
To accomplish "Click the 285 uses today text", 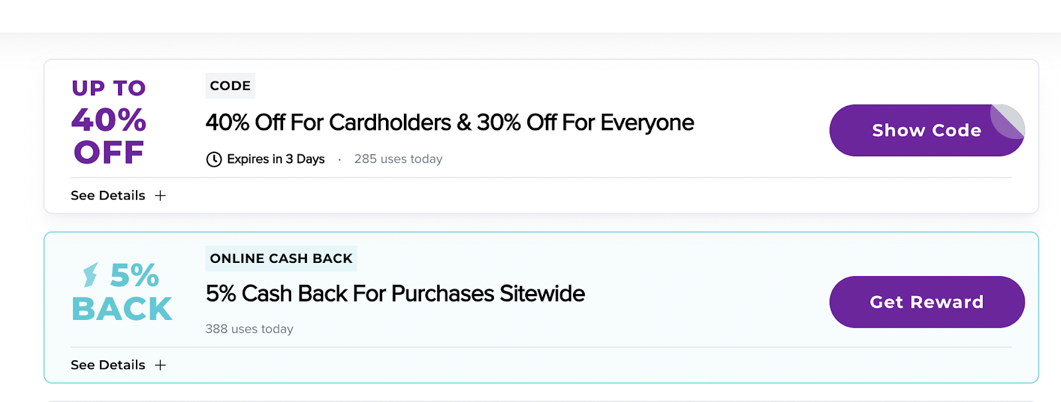I will 398,159.
